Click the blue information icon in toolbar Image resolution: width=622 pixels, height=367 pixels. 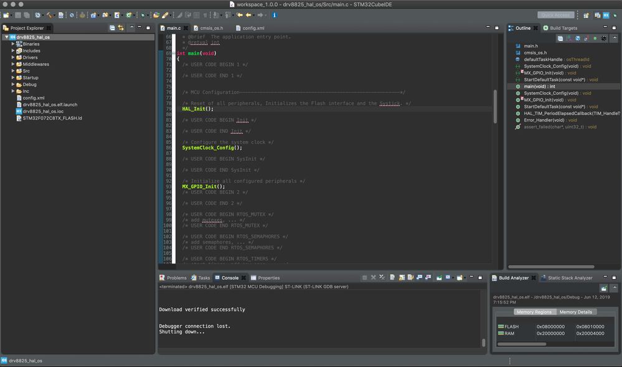click(x=274, y=15)
